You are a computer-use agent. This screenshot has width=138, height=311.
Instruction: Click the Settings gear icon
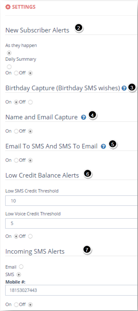(8, 7)
